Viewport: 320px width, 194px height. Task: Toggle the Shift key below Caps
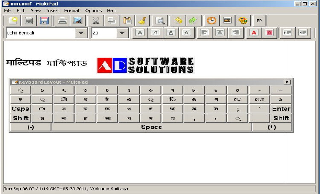coord(20,118)
